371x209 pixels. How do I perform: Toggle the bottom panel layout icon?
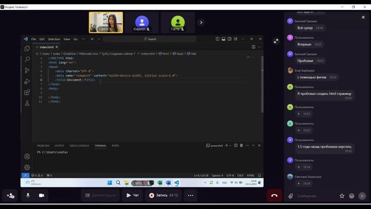[x=223, y=39]
